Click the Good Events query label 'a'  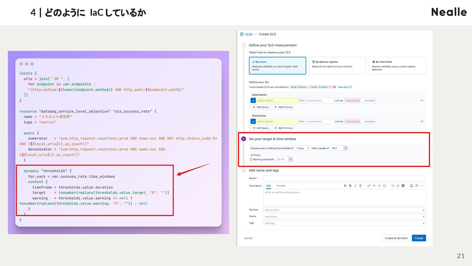[253, 100]
